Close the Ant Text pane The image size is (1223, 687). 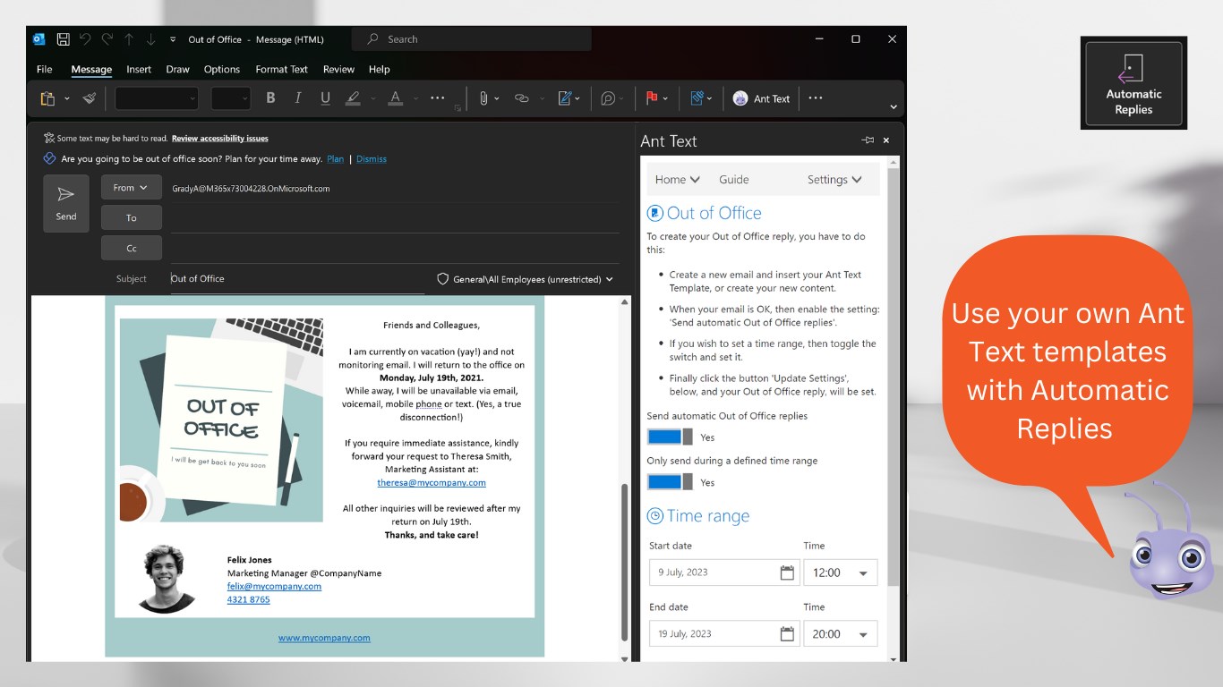pyautogui.click(x=886, y=140)
